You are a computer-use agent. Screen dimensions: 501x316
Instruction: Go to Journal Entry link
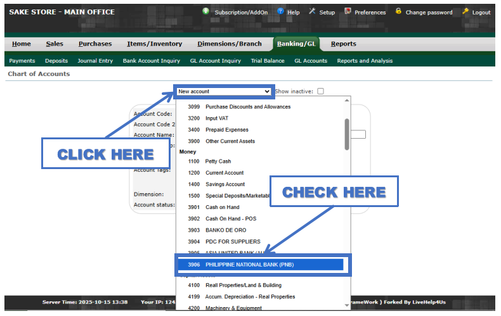[x=95, y=61]
